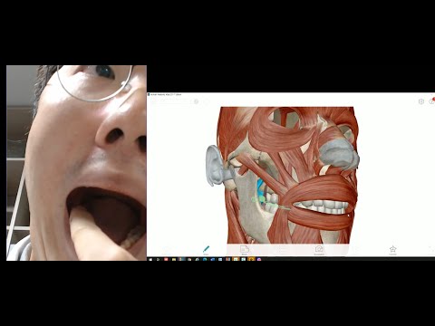Click the Human Anatomy Atlas window title

tap(166, 94)
